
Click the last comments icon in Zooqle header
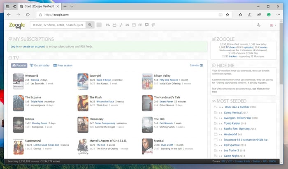tap(153, 25)
